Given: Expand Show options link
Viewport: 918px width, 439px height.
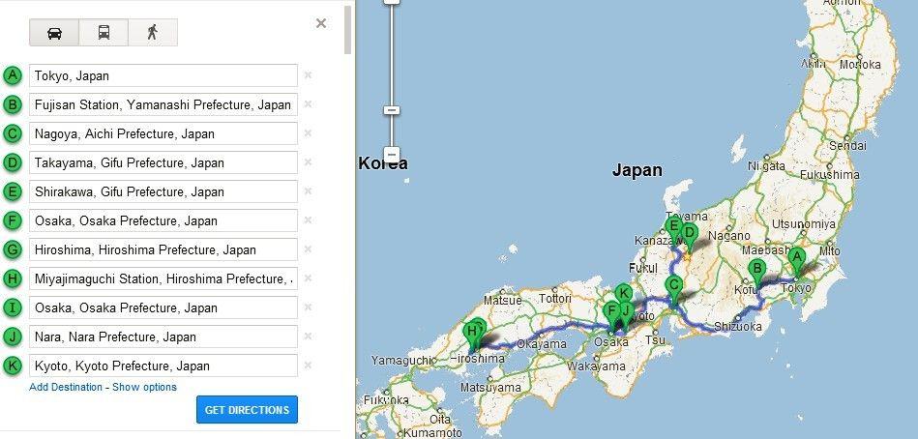Looking at the screenshot, I should click(144, 387).
